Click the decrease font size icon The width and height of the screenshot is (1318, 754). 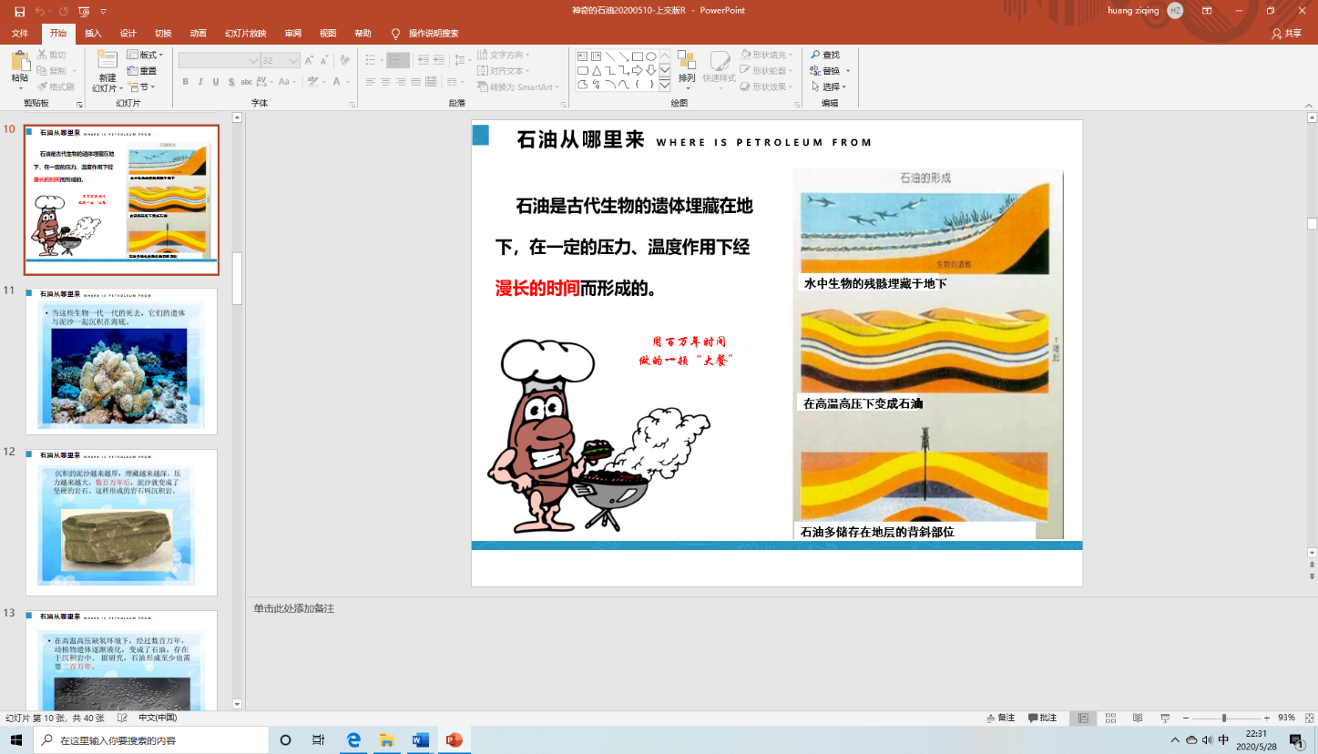(x=323, y=60)
